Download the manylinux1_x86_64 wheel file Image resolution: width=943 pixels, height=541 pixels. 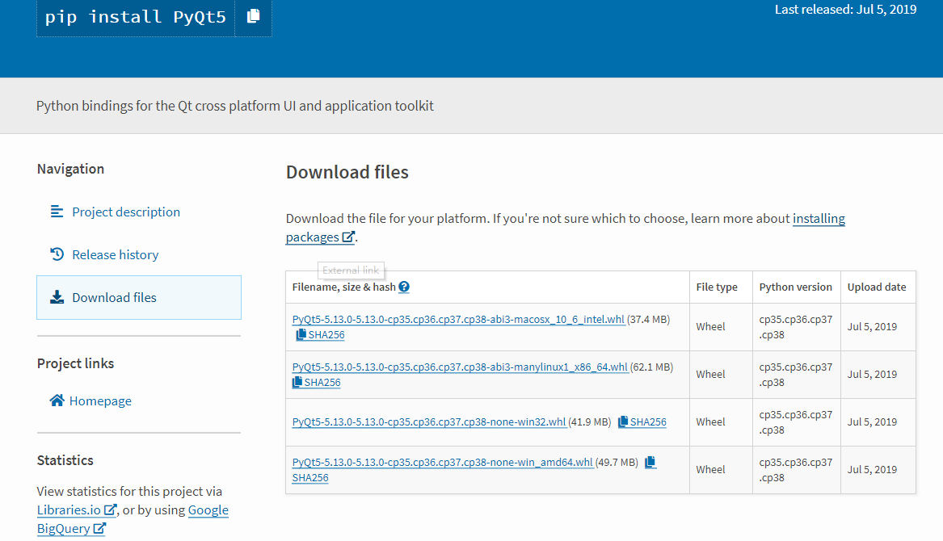pyautogui.click(x=460, y=367)
